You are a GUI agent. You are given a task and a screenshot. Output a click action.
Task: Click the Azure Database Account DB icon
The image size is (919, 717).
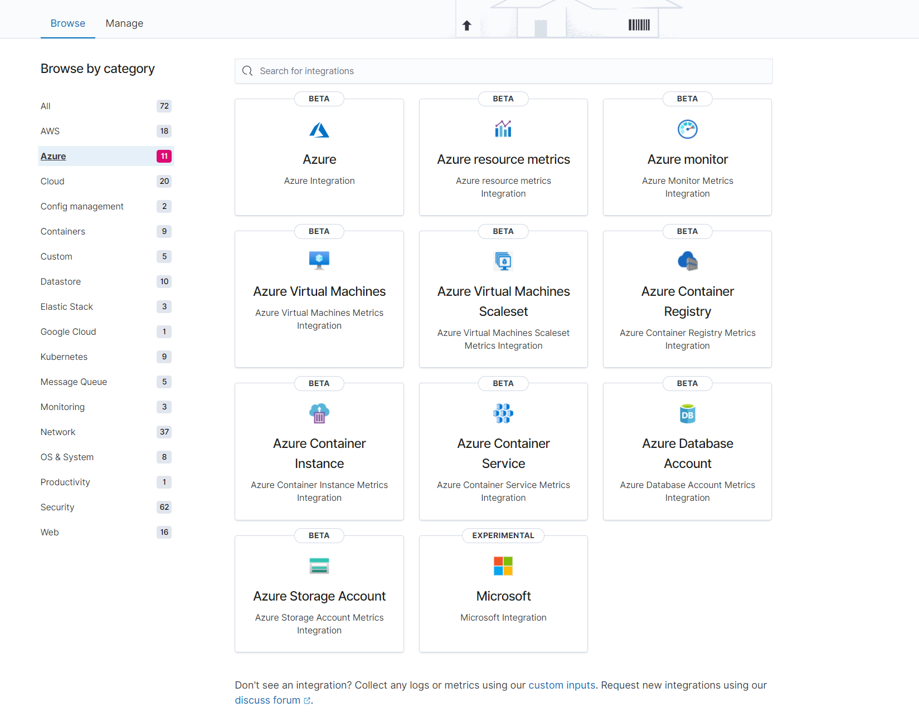688,414
